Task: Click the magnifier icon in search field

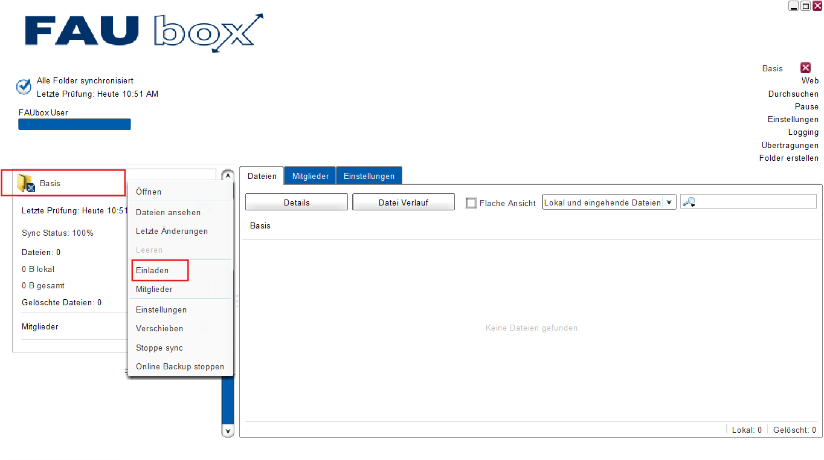Action: pos(688,202)
